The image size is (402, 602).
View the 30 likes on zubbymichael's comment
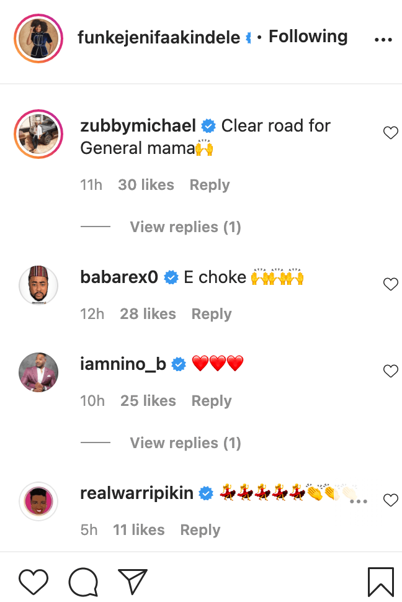146,185
